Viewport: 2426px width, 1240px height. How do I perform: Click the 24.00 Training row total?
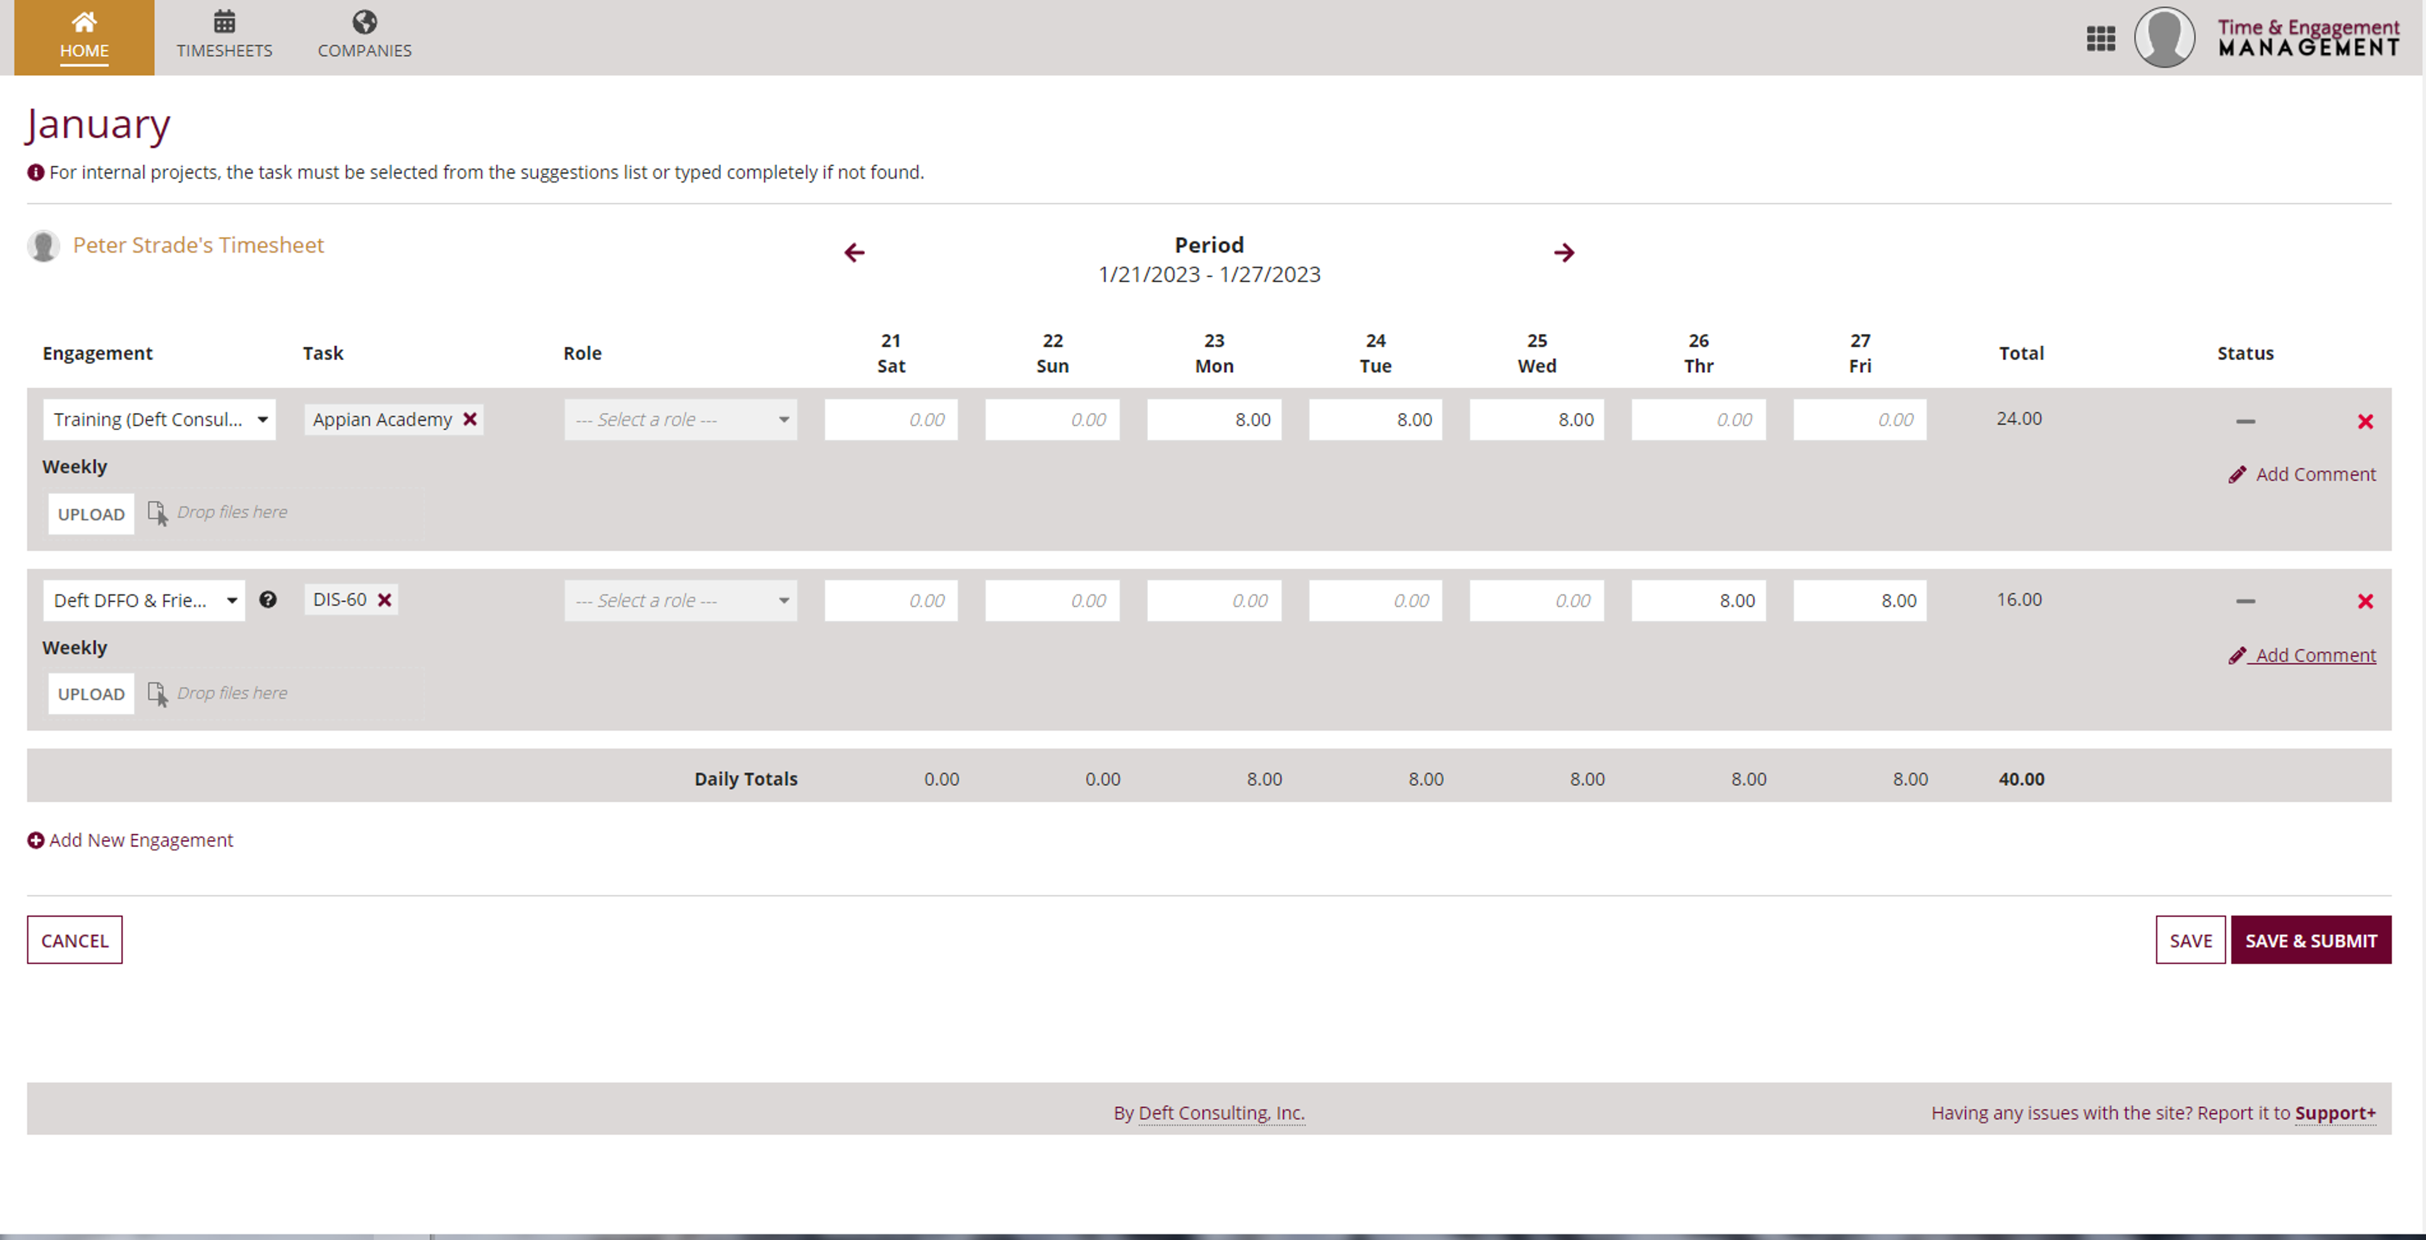pyautogui.click(x=2019, y=418)
